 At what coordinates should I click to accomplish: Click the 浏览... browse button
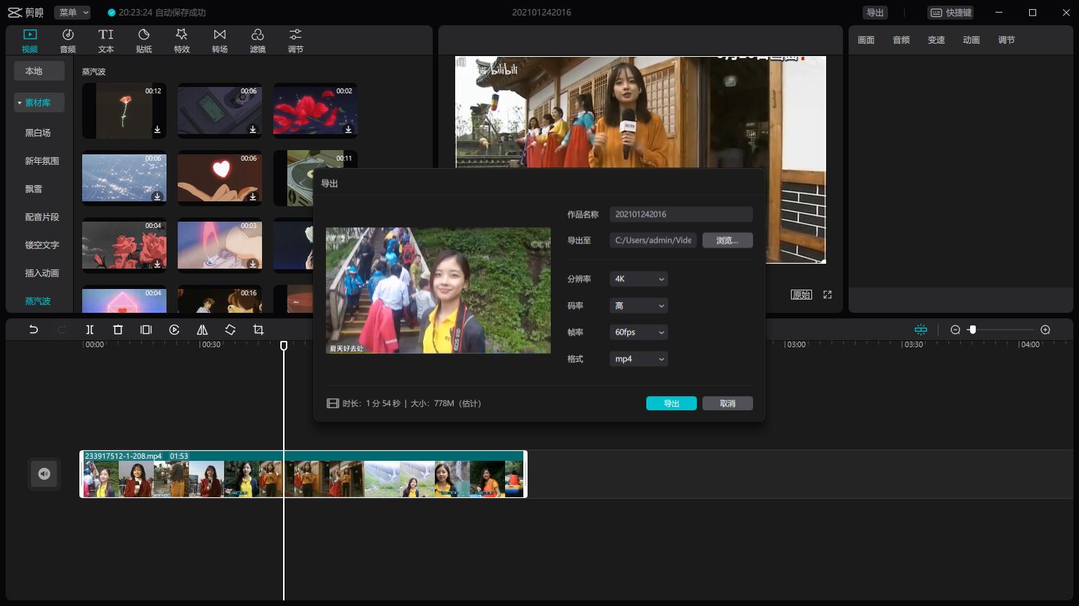coord(727,241)
